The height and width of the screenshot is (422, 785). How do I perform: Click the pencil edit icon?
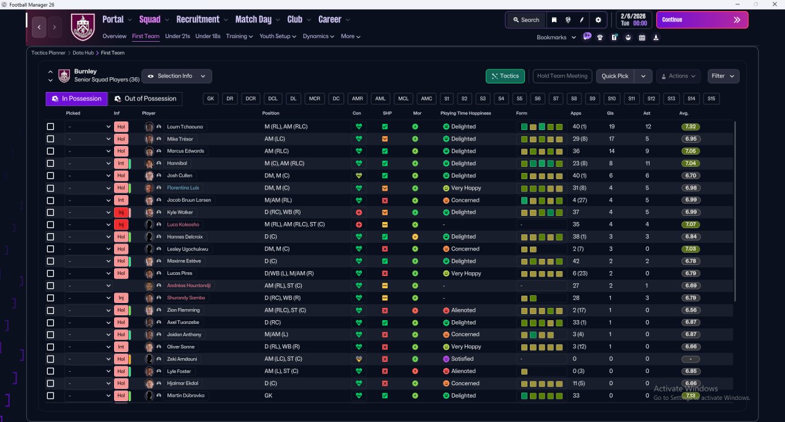(x=581, y=20)
